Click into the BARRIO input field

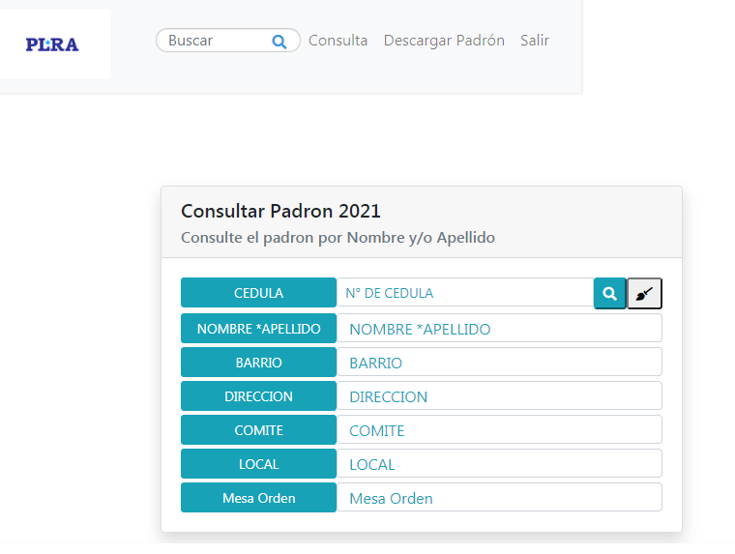[499, 363]
